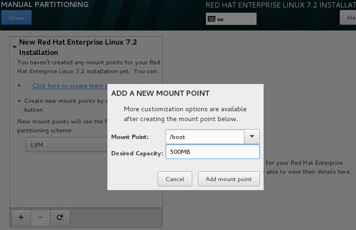Click the Cancel button in dialog

pyautogui.click(x=175, y=179)
